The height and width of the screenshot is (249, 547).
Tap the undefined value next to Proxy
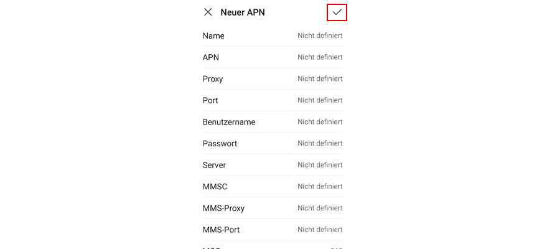pos(320,79)
